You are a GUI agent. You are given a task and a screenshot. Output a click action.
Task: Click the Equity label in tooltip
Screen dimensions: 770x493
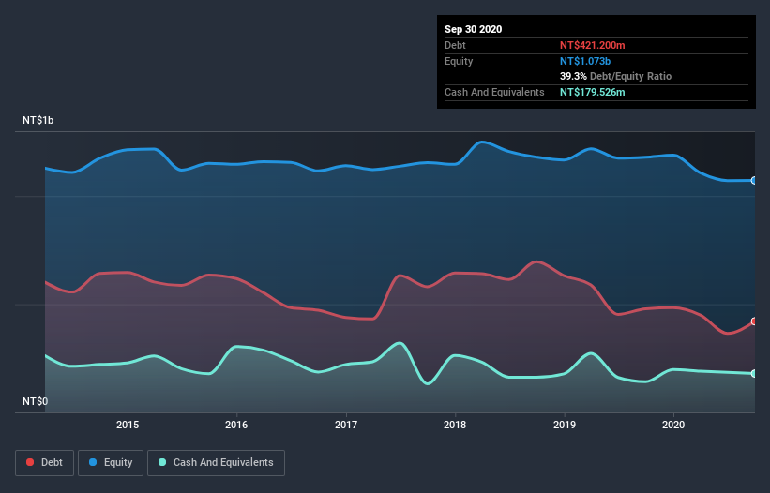[459, 61]
